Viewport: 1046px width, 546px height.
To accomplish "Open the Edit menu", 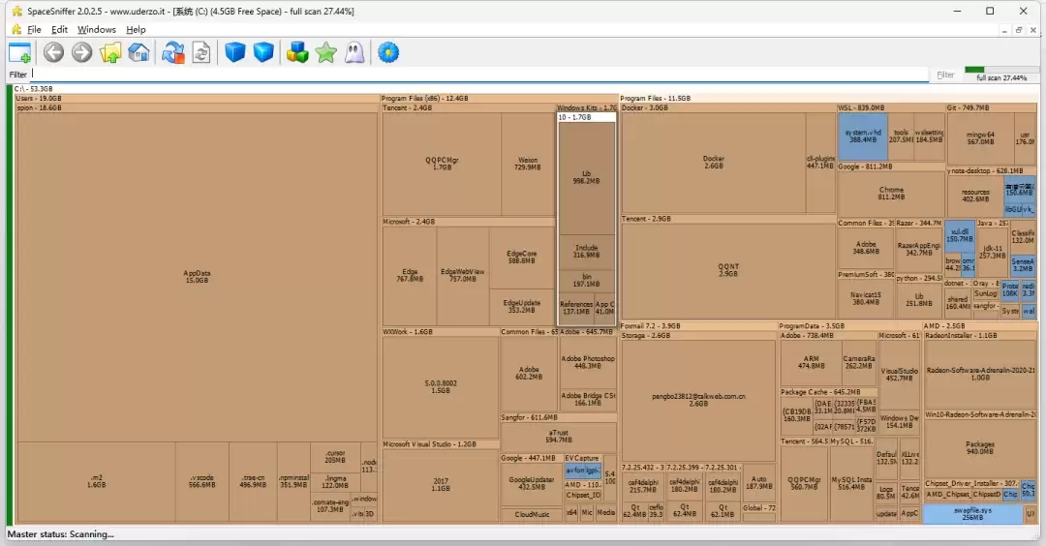I will pos(59,29).
